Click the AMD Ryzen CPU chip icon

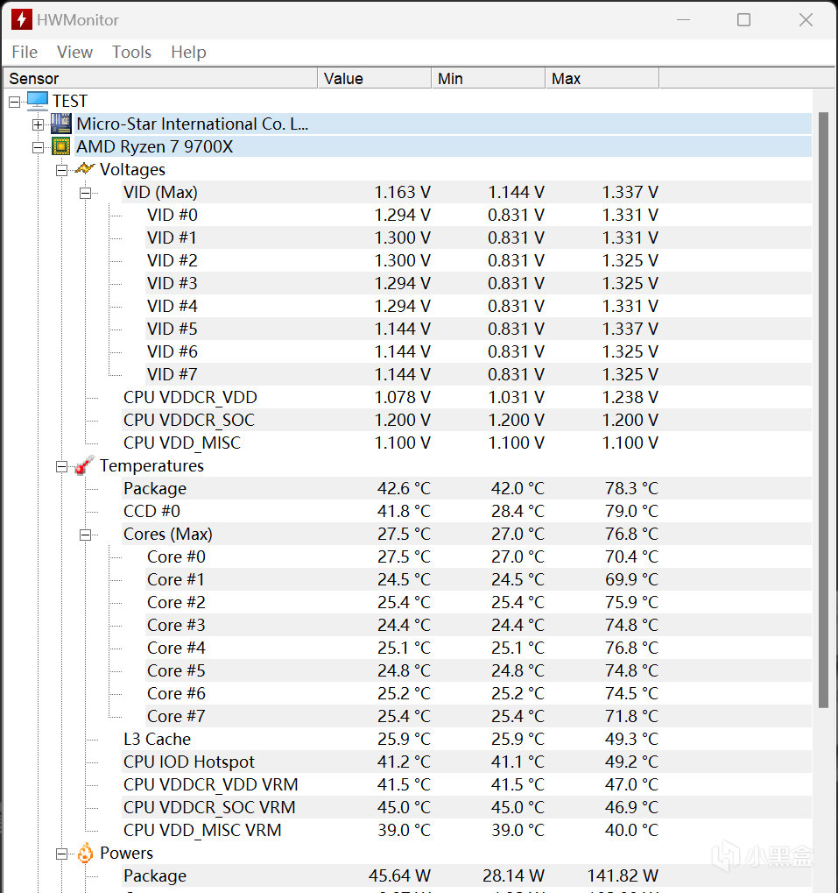(61, 146)
